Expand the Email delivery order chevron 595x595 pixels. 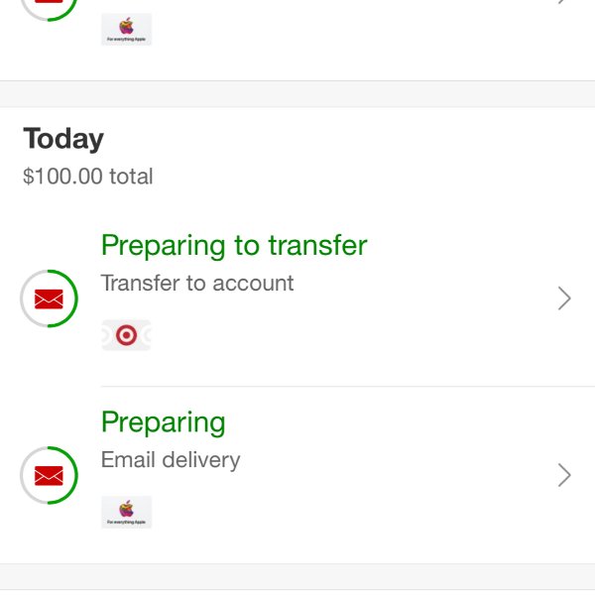[564, 475]
